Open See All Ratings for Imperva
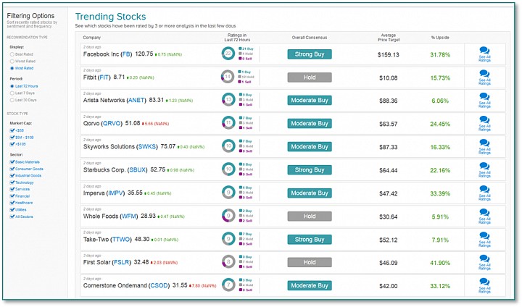Viewport: 522px width, 307px height. coord(484,193)
